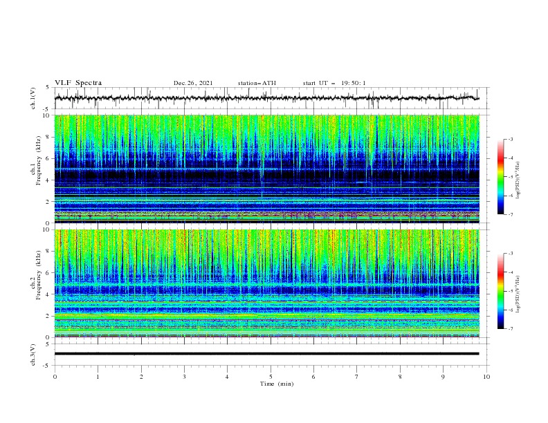548x423 pixels.
Task: Click the "7" minute tick label
Action: (357, 377)
